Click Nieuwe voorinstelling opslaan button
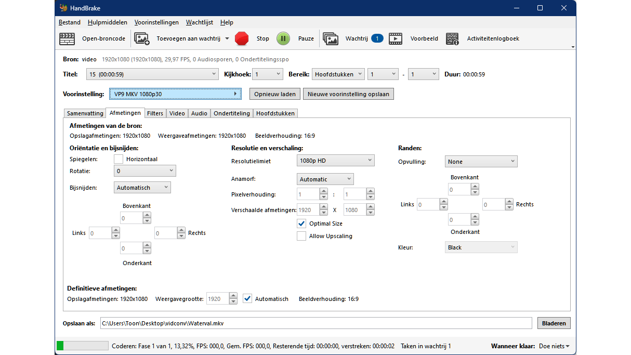 [349, 94]
